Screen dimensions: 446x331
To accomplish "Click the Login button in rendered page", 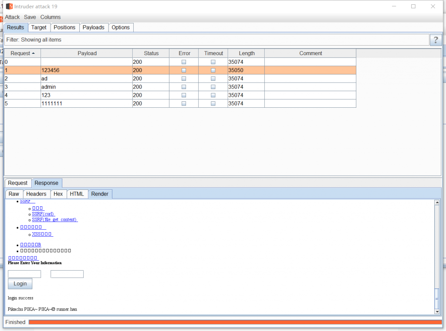I will tap(20, 284).
